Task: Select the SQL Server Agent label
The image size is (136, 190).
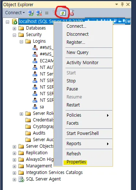Action: click(x=43, y=179)
